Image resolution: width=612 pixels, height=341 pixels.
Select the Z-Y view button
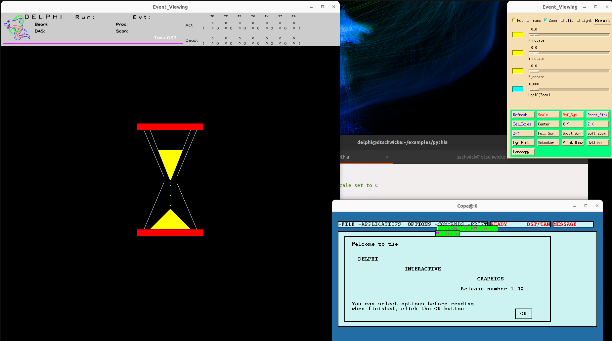523,133
